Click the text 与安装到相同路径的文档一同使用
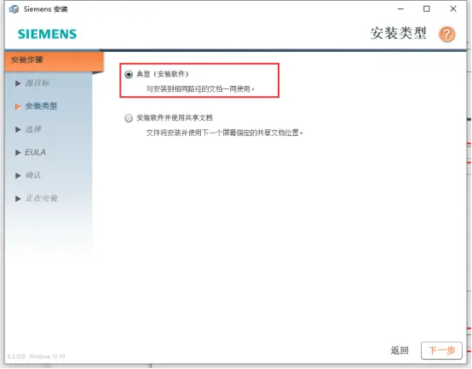The height and width of the screenshot is (369, 472). 200,89
